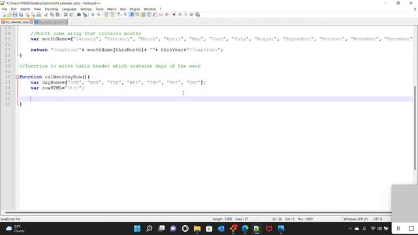This screenshot has height=235, width=418.
Task: Create a new file from the toolbar
Action: 4,14
